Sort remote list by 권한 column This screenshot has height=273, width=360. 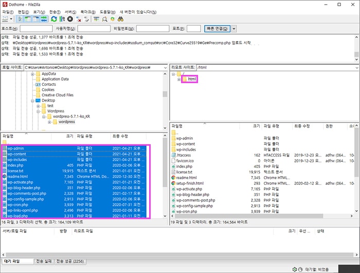pos(335,126)
